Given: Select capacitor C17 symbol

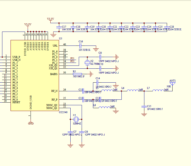Looking at the screenshot, I should [x=59, y=27].
